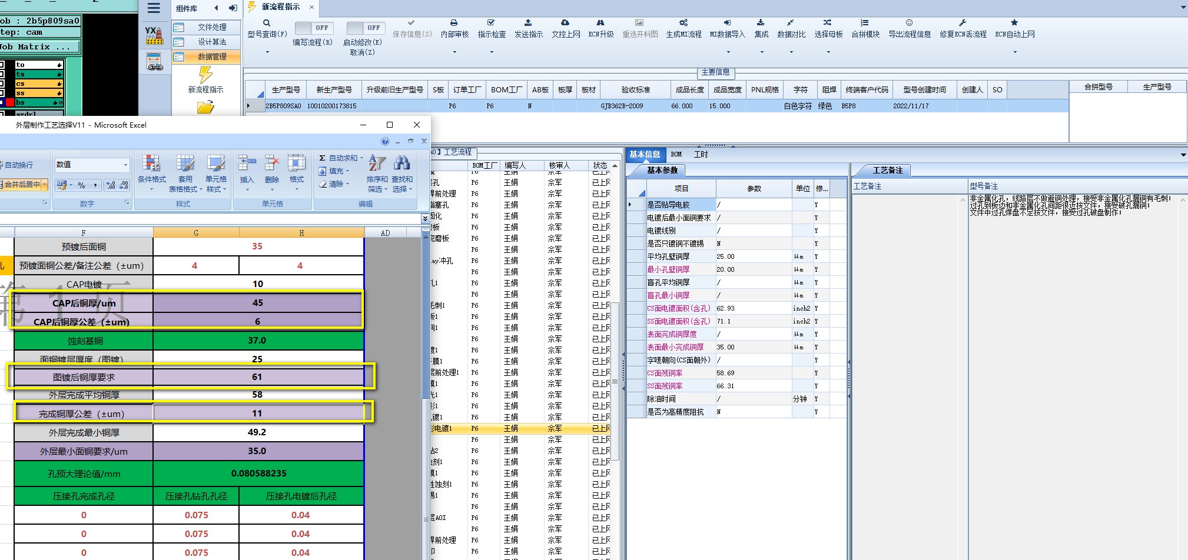Open the 型号查询(F) dropdown arrow
Viewport: 1188px width, 560px height.
267,52
